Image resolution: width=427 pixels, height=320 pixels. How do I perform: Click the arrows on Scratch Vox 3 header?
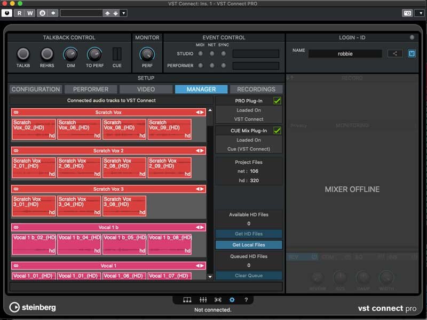pos(200,189)
